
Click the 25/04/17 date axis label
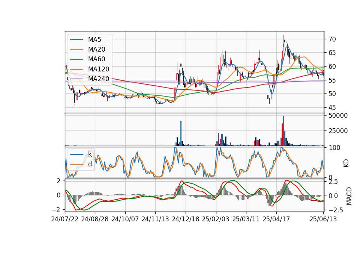point(276,219)
